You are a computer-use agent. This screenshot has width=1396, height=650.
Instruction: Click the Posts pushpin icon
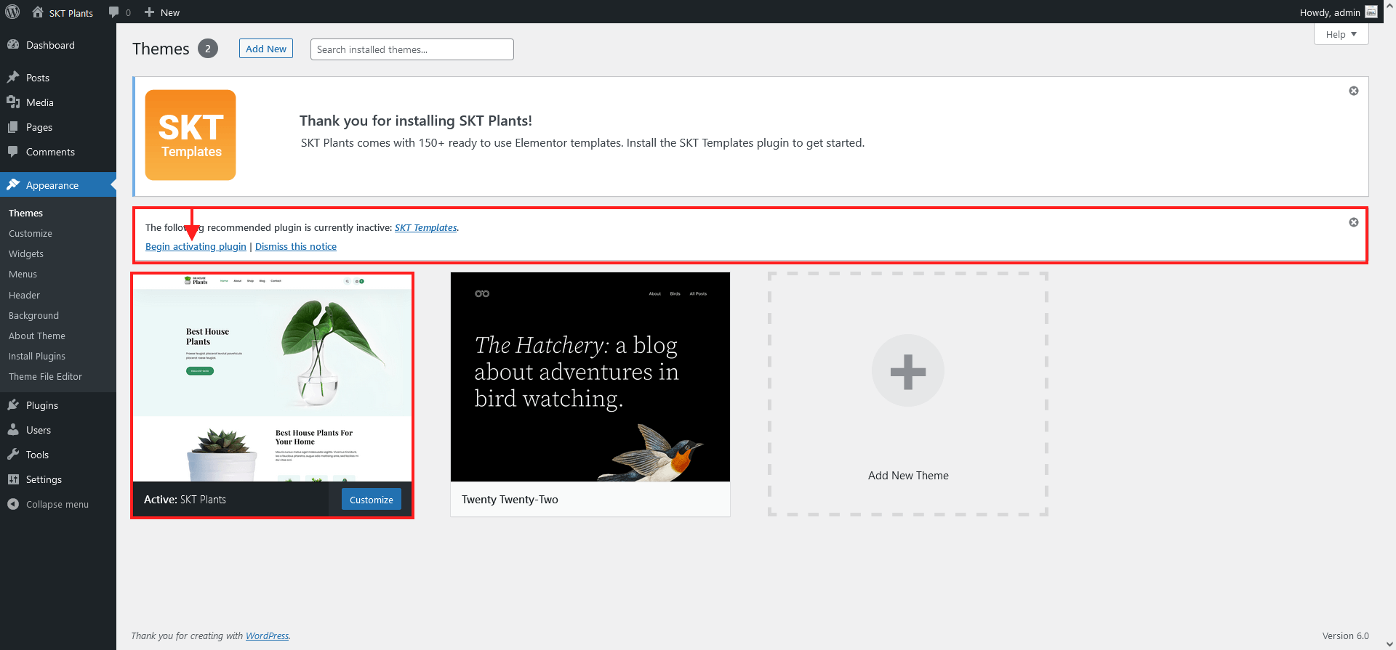tap(13, 77)
